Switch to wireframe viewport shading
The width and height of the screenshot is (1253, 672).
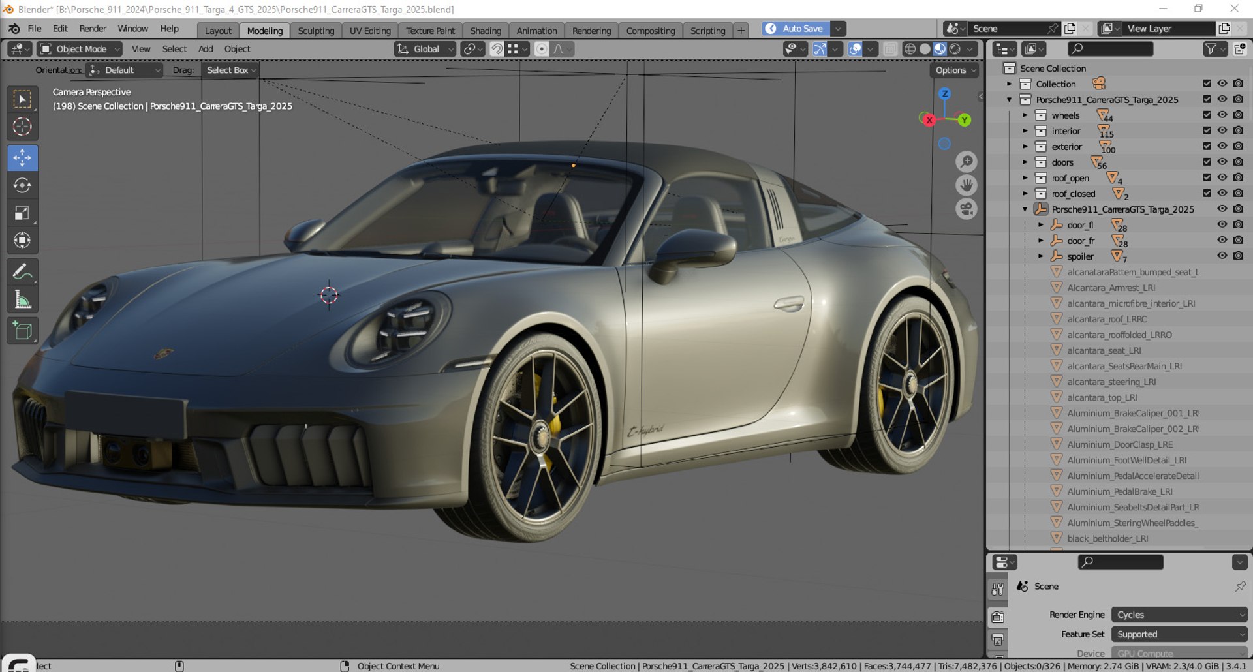click(910, 49)
